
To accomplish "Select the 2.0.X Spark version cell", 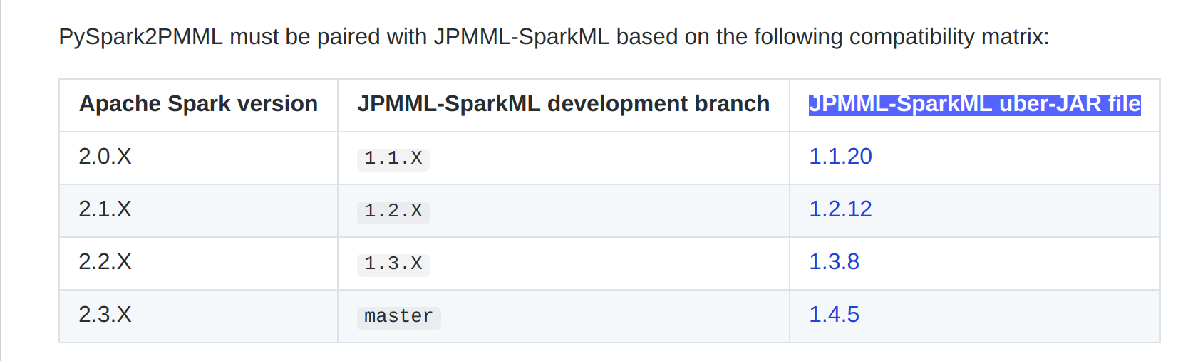I will click(105, 157).
